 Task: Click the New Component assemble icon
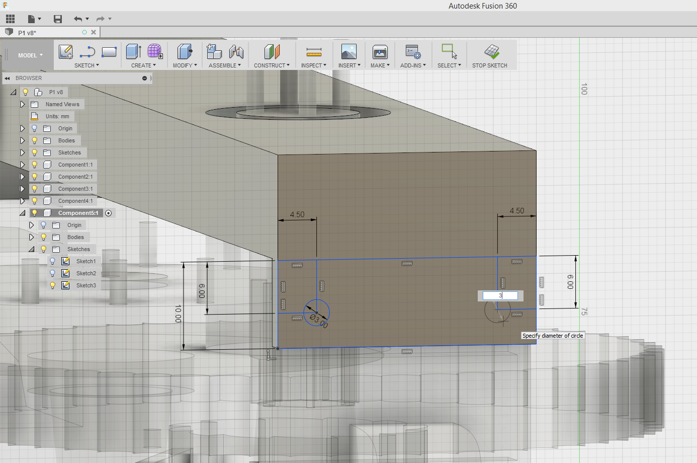coord(214,51)
